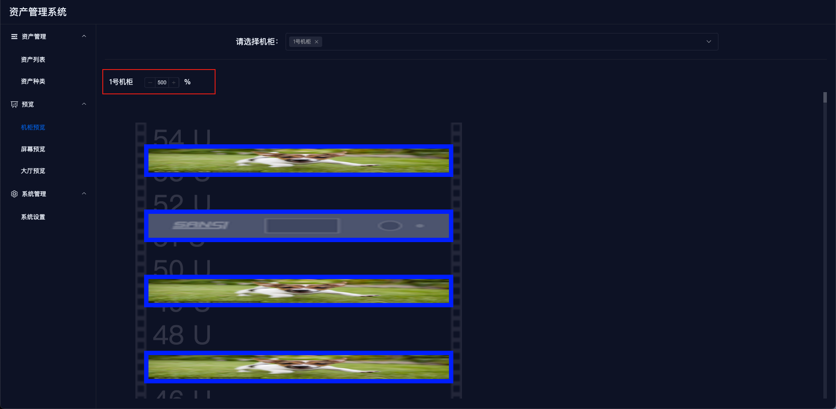
Task: Click the 1号机柜 cabinet label
Action: coord(121,82)
